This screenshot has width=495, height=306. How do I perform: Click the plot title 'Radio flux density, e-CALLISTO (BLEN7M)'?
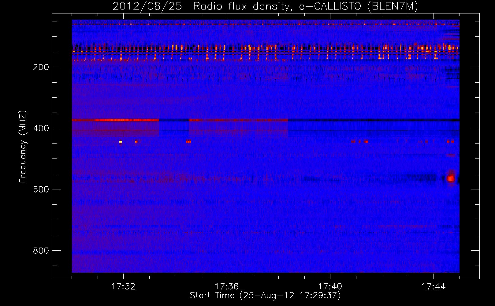tap(305, 6)
